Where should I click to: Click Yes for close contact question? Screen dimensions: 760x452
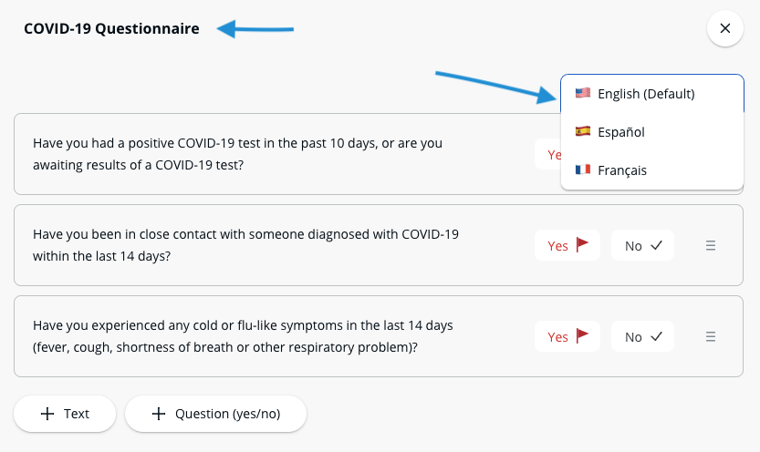pos(567,245)
